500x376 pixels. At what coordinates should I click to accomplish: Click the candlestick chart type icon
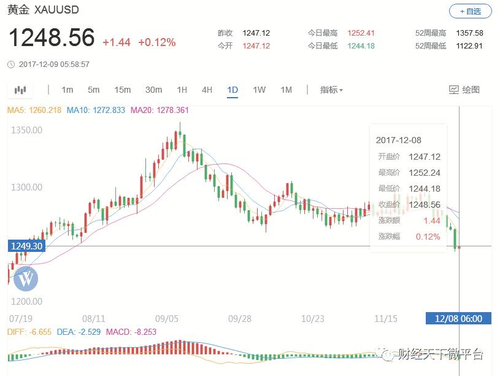20,90
